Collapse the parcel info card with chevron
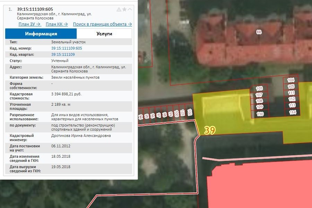This screenshot has height=208, width=312. tap(130, 9)
